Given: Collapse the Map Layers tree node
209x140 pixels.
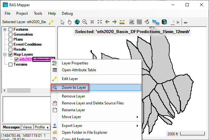Looking at the screenshot, I should (5, 54).
